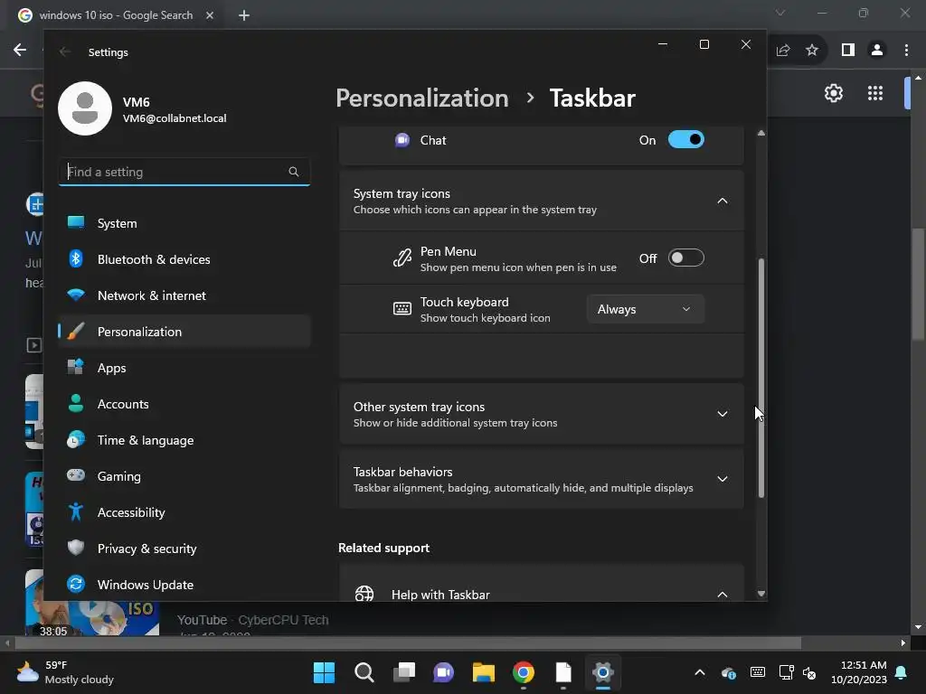Viewport: 926px width, 694px height.
Task: Open Task View on the taskbar
Action: (404, 672)
